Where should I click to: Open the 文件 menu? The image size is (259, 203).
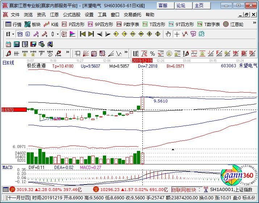(15, 15)
